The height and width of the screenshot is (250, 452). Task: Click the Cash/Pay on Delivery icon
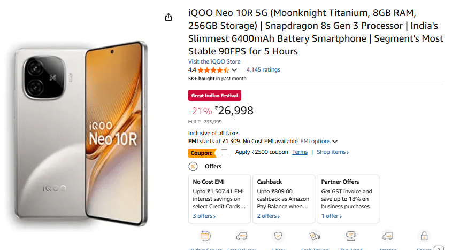(315, 237)
